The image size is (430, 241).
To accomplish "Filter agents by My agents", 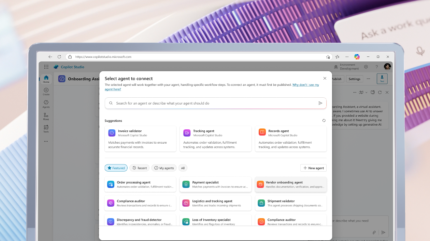I will click(164, 168).
